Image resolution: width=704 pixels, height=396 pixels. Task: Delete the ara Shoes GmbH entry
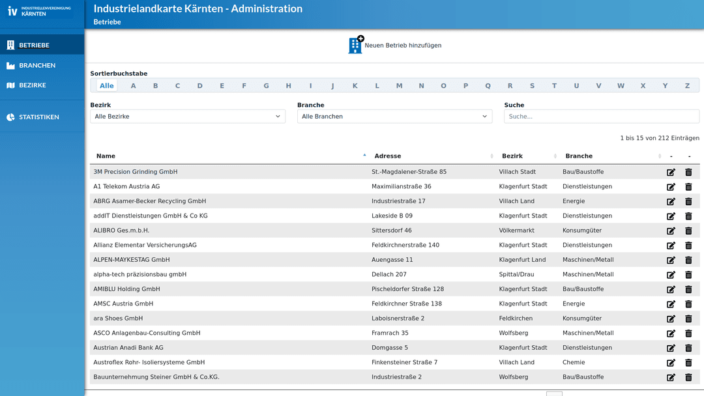pyautogui.click(x=688, y=318)
